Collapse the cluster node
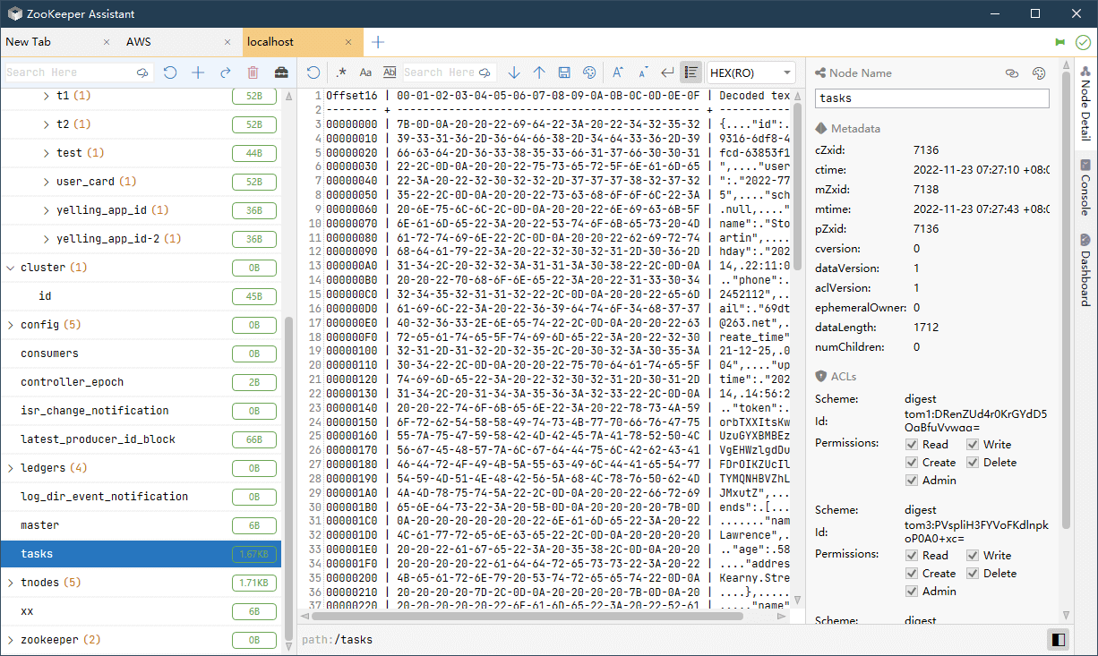This screenshot has height=656, width=1098. (11, 268)
